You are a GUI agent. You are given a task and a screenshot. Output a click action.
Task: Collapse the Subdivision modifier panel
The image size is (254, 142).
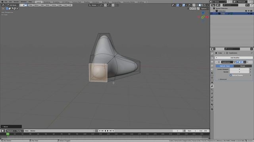pyautogui.click(x=216, y=62)
